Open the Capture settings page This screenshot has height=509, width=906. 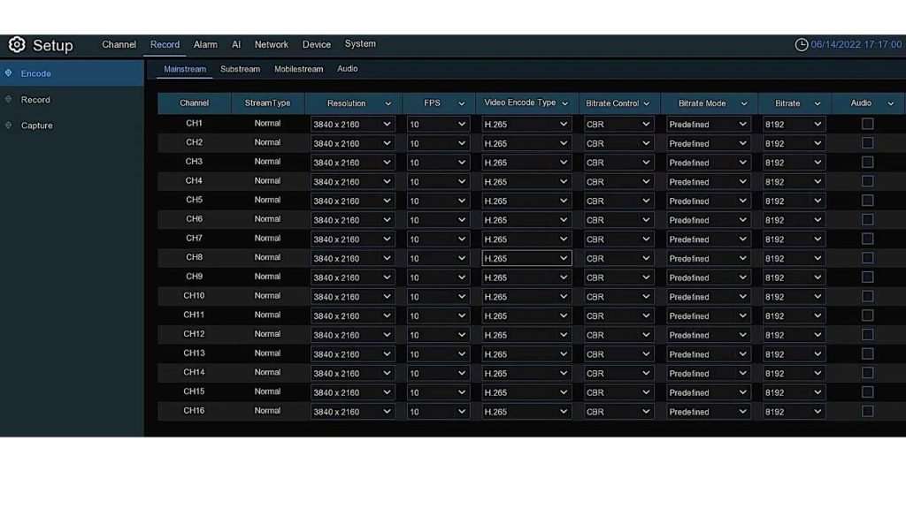tap(37, 125)
